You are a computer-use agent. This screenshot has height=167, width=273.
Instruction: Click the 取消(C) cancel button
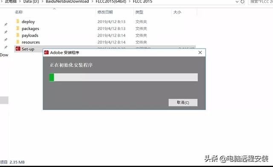(183, 103)
